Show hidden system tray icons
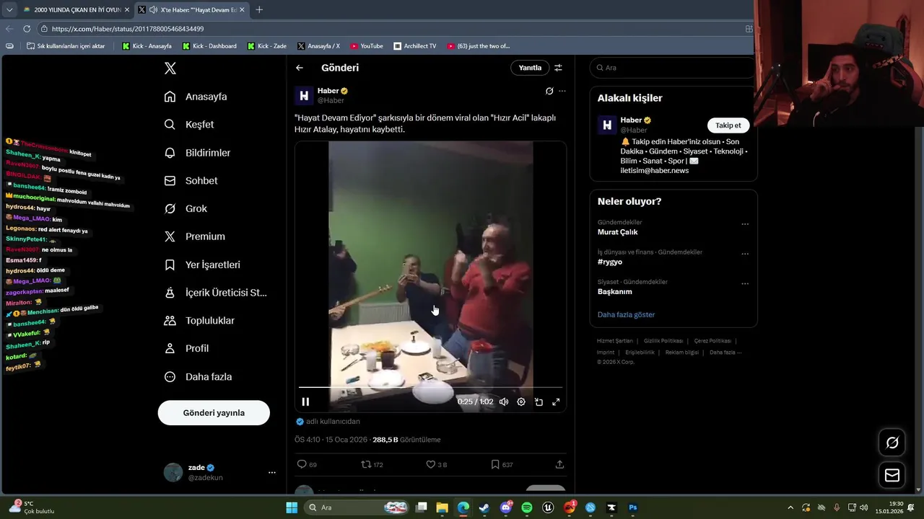 pos(790,507)
